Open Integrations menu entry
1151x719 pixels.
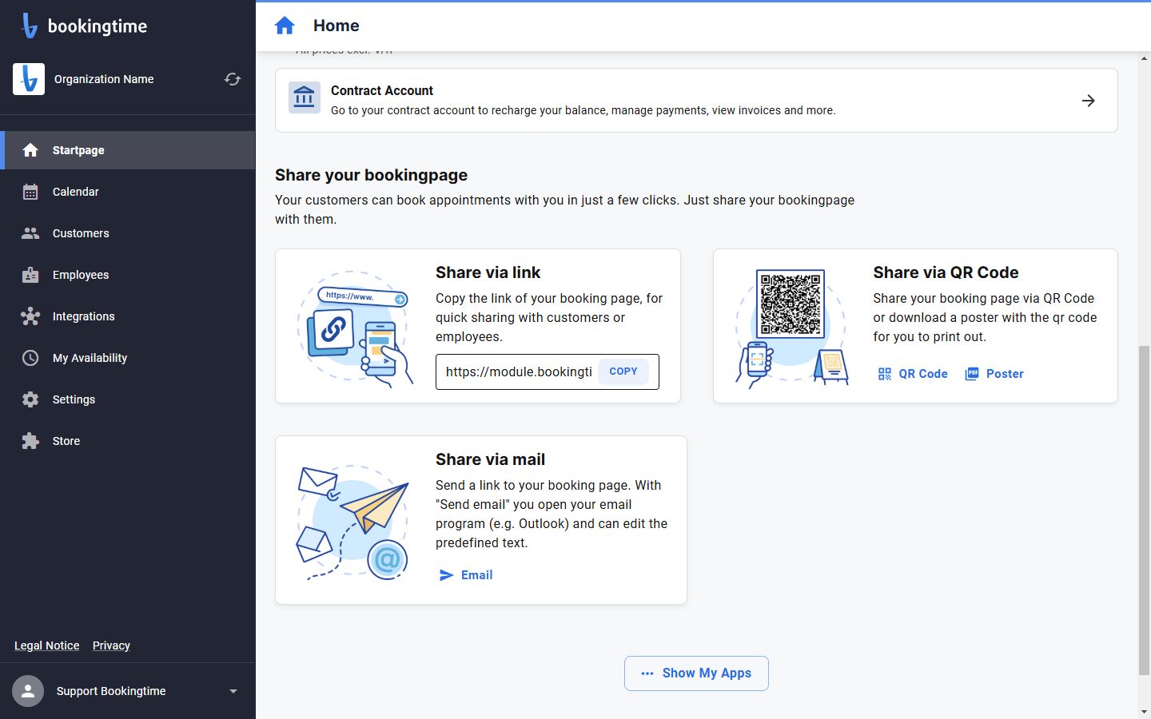click(x=128, y=316)
